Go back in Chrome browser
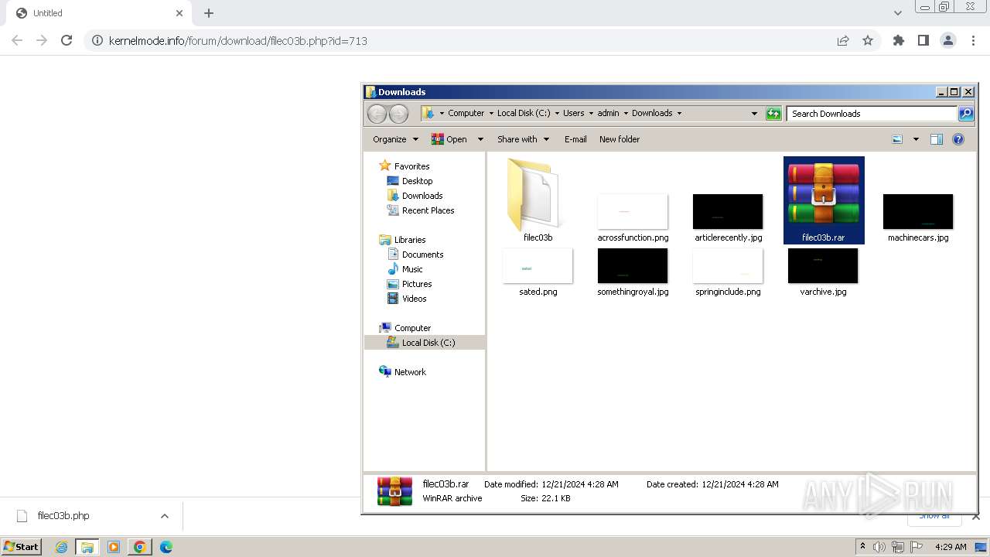 [17, 40]
